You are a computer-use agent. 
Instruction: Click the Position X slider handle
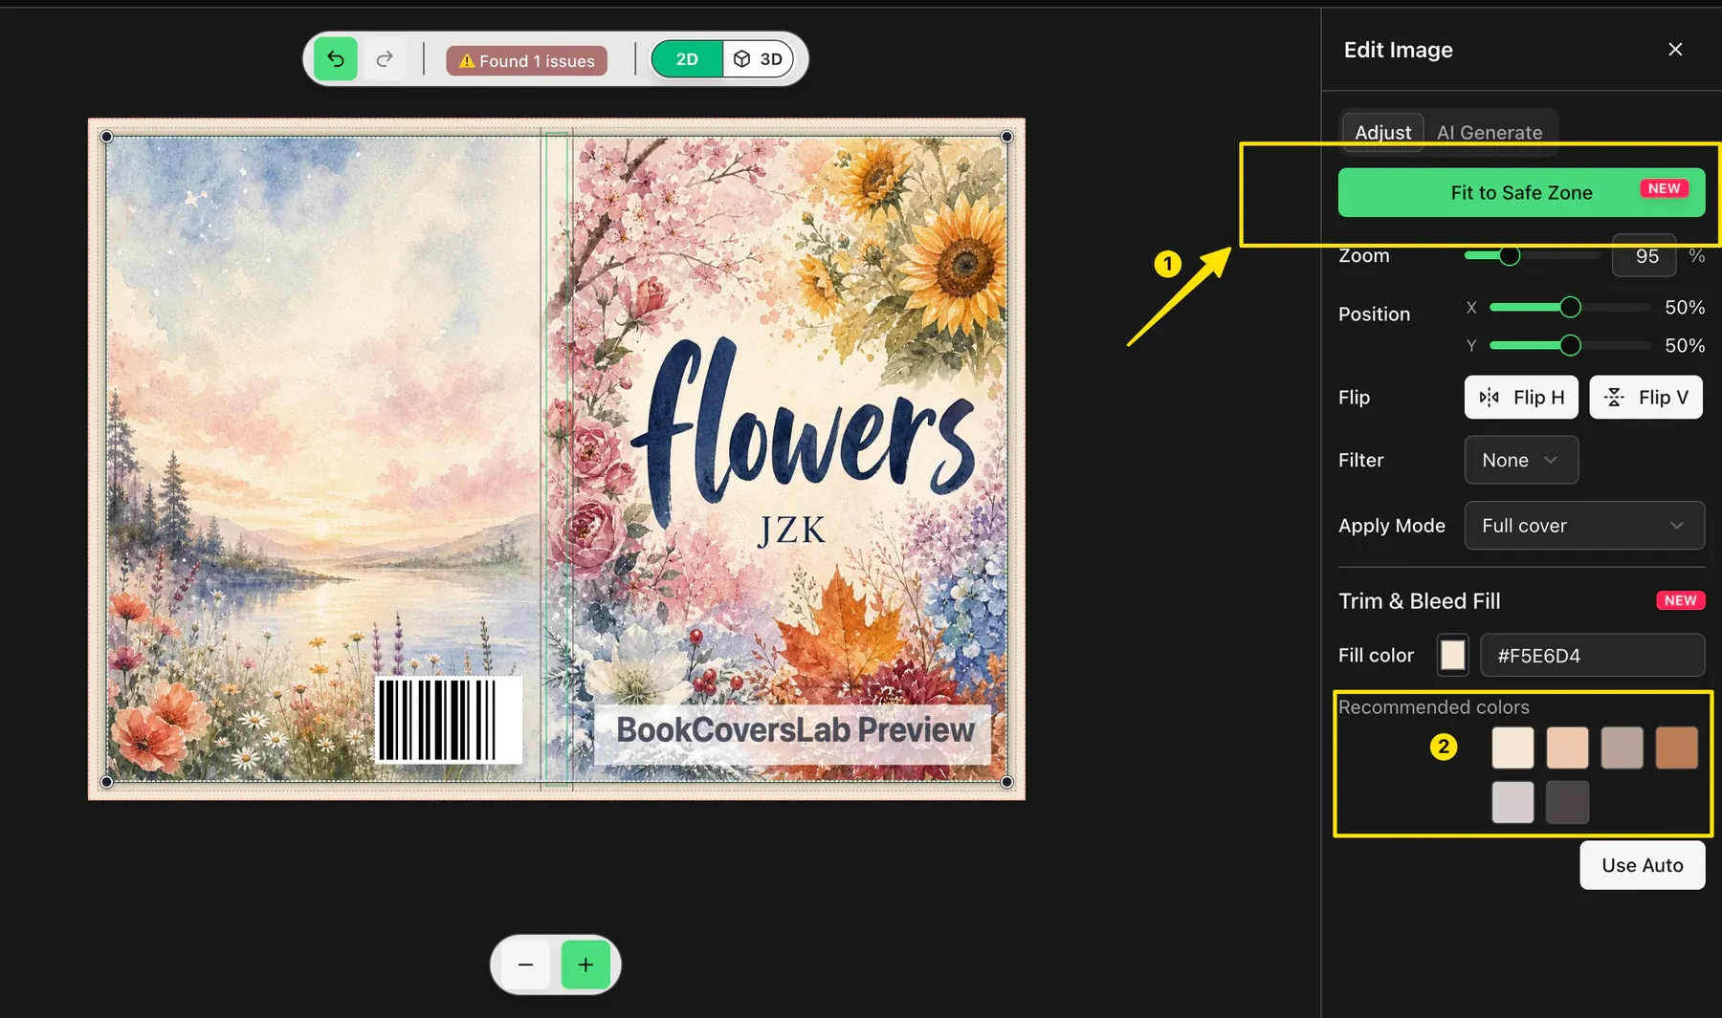coord(1570,307)
